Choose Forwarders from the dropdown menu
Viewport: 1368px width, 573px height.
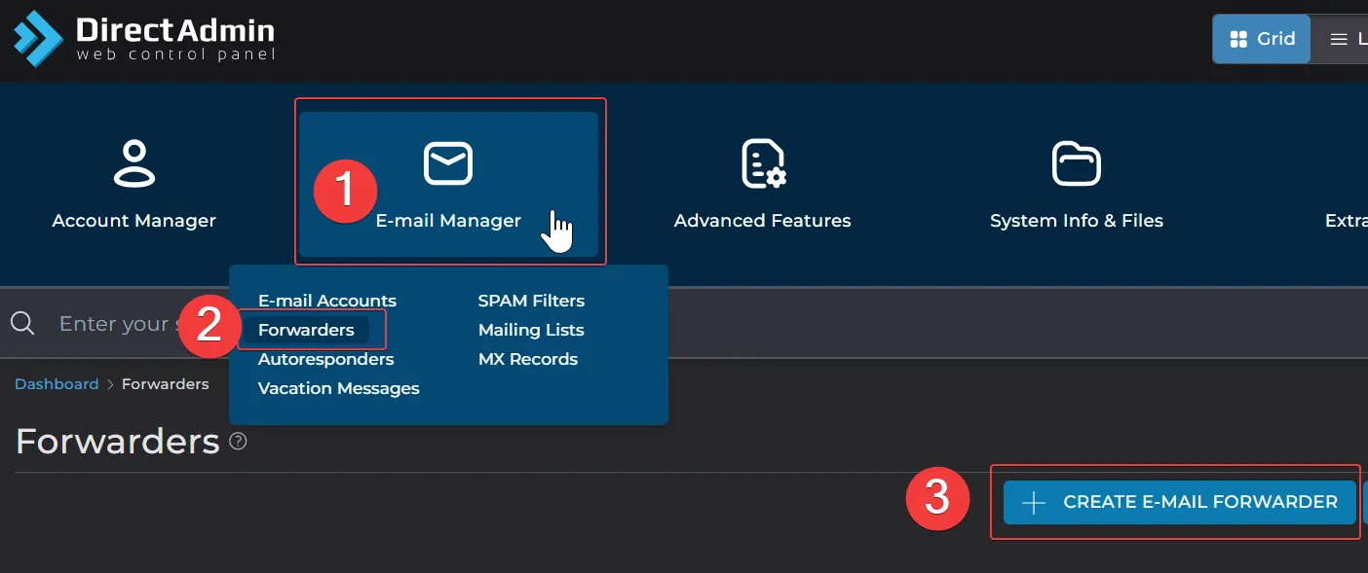[x=306, y=330]
